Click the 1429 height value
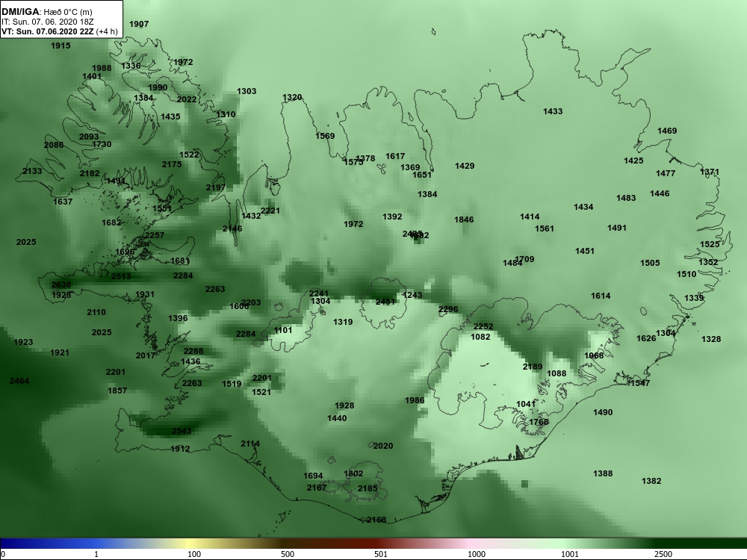 click(x=465, y=167)
